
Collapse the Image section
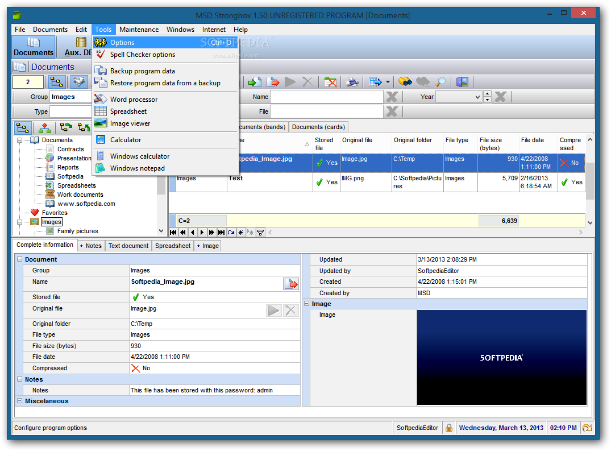coord(307,303)
